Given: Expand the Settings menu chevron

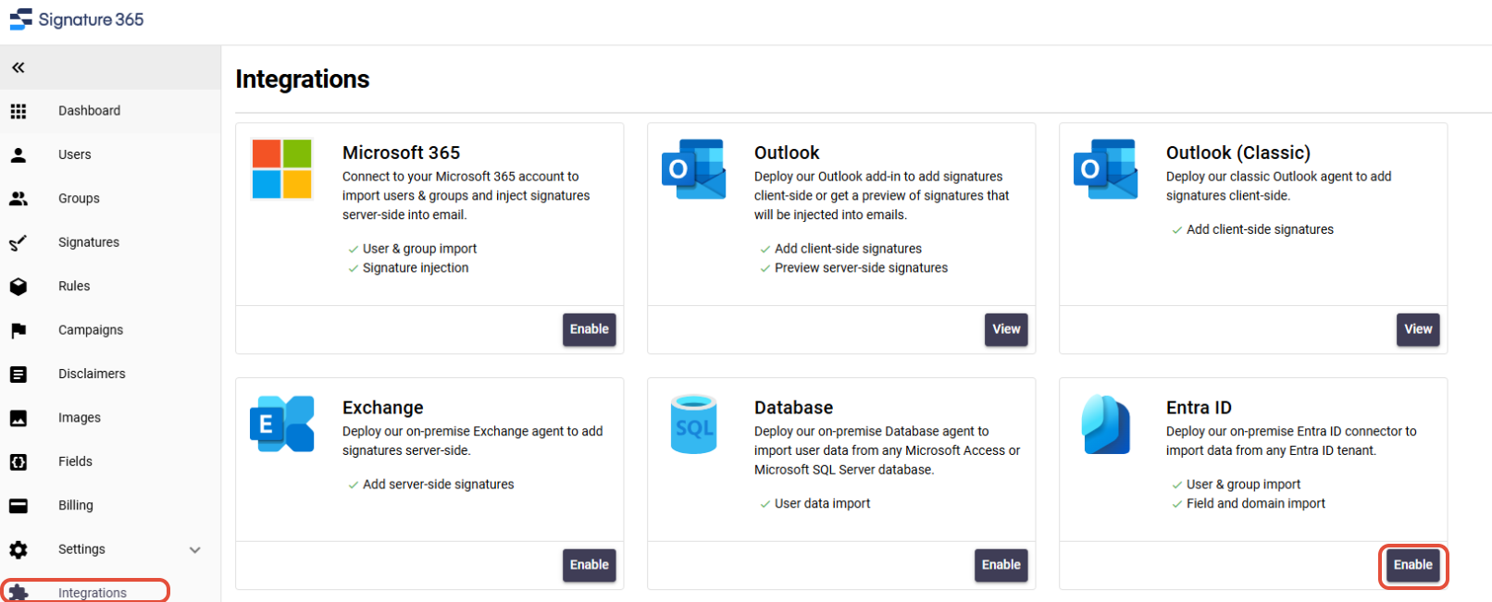Looking at the screenshot, I should coord(195,549).
